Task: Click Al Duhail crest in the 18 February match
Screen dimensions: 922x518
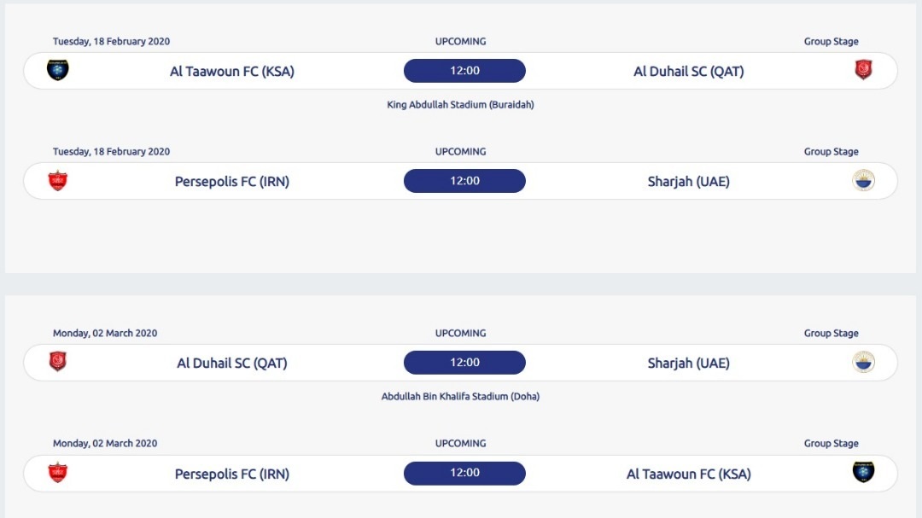Action: click(x=863, y=70)
